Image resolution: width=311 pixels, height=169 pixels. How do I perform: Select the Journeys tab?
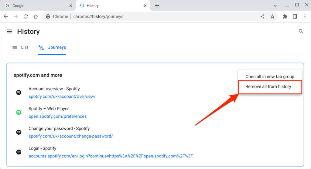click(52, 47)
